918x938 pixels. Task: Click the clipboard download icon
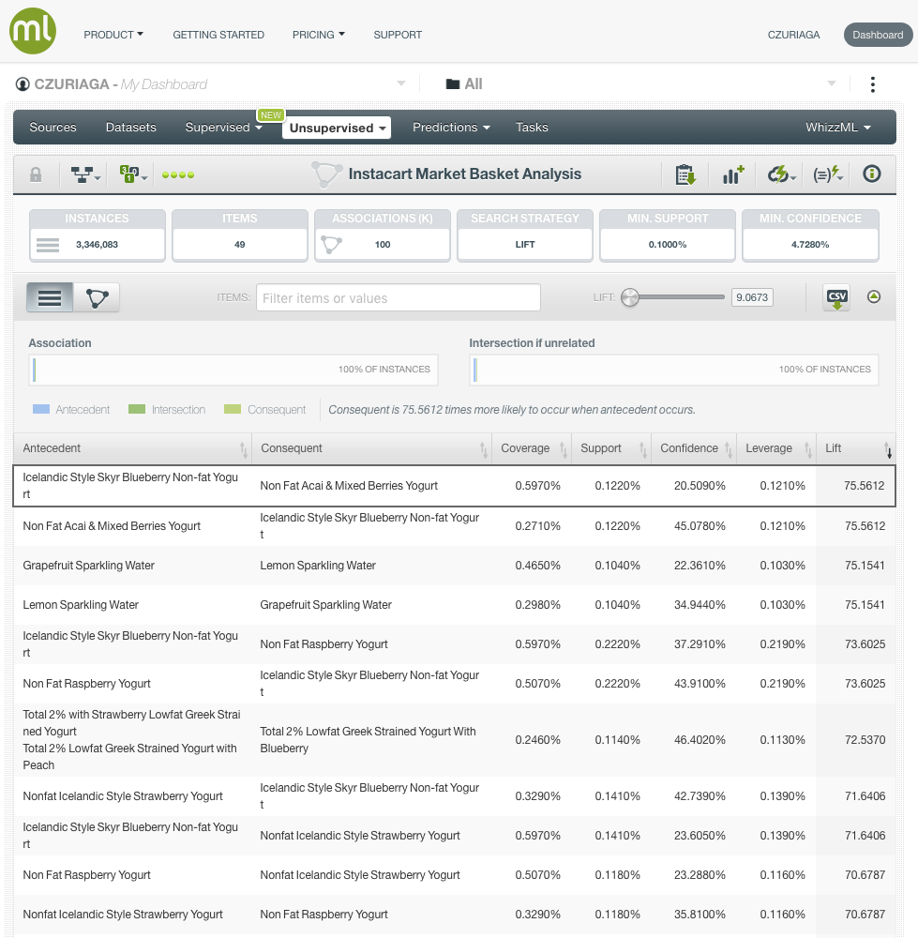(x=685, y=174)
